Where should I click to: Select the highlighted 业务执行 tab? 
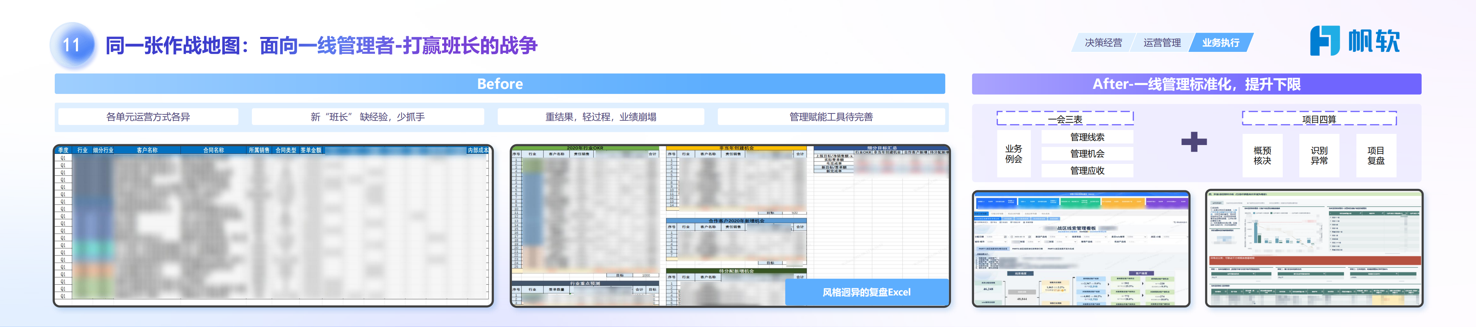tap(1221, 43)
